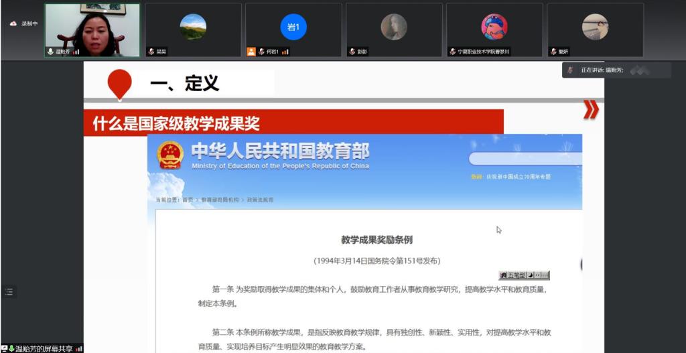Click the 录制中 recording label
The height and width of the screenshot is (353, 686).
(x=29, y=23)
